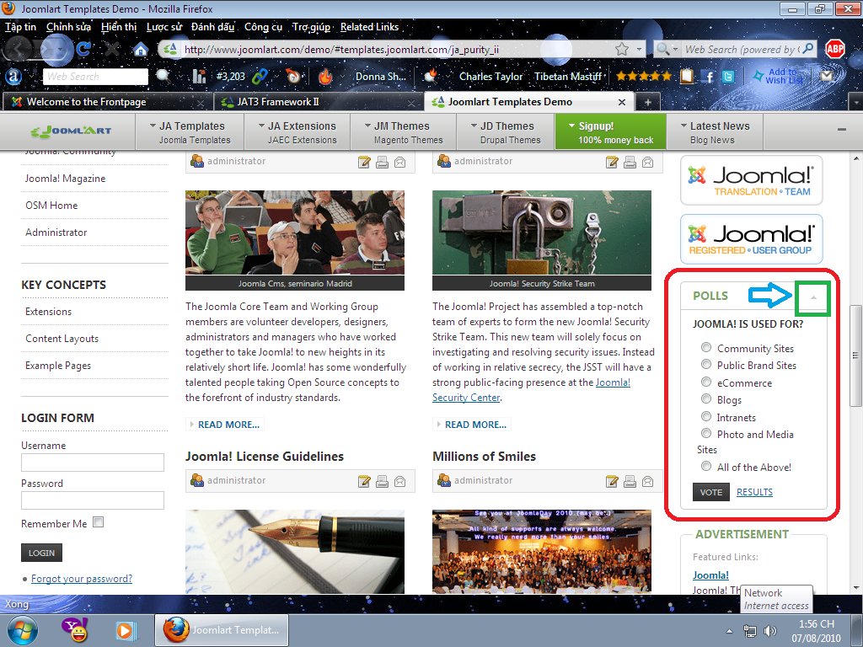Select Intranets poll option
The height and width of the screenshot is (647, 863).
point(705,416)
